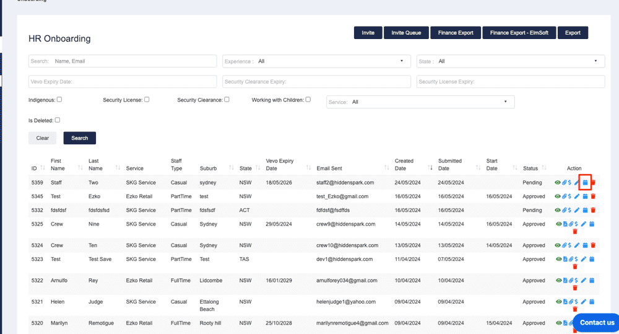
Task: Open calendar icon for ID 5359 row
Action: click(x=585, y=183)
